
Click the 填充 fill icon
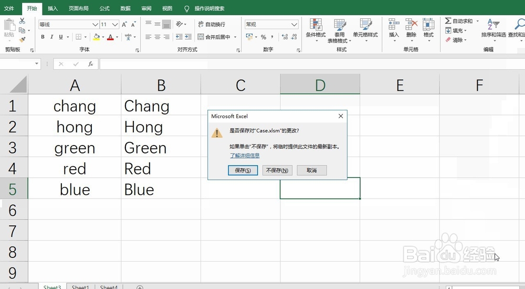(x=448, y=30)
